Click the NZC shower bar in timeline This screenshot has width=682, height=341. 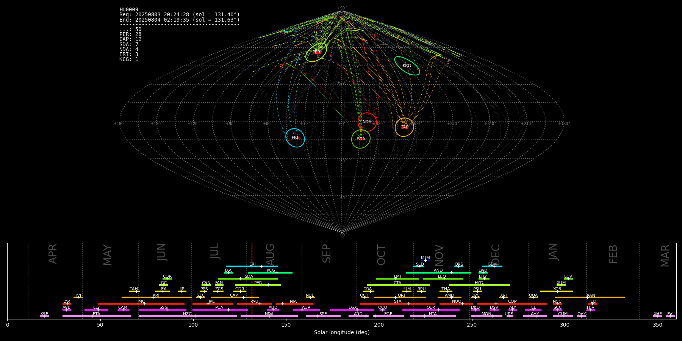click(x=188, y=316)
